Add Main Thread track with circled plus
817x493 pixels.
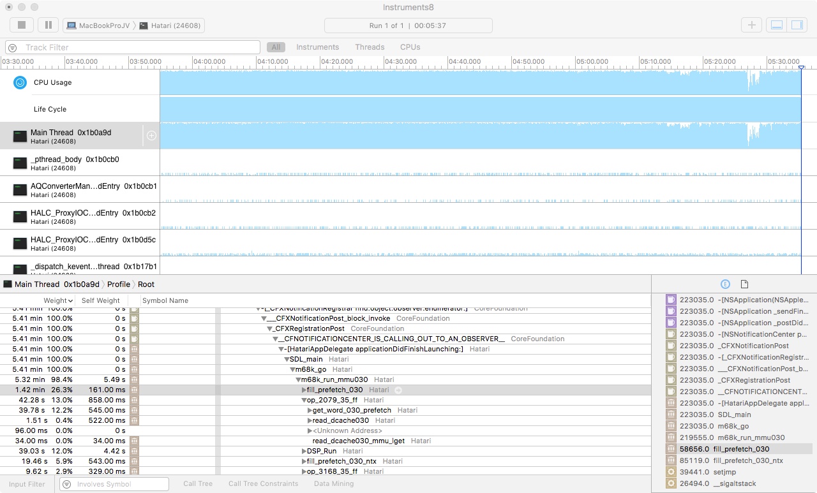point(151,136)
